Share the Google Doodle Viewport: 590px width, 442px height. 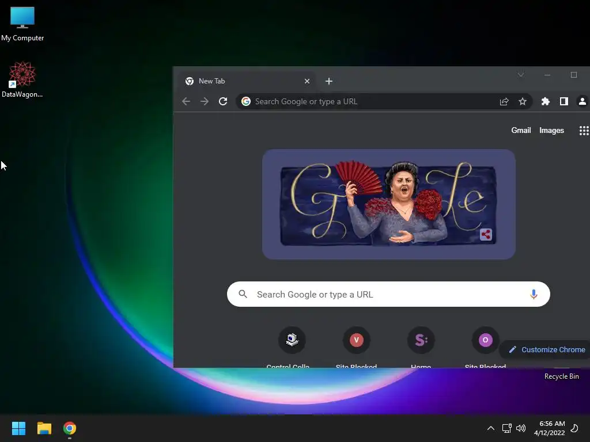486,235
